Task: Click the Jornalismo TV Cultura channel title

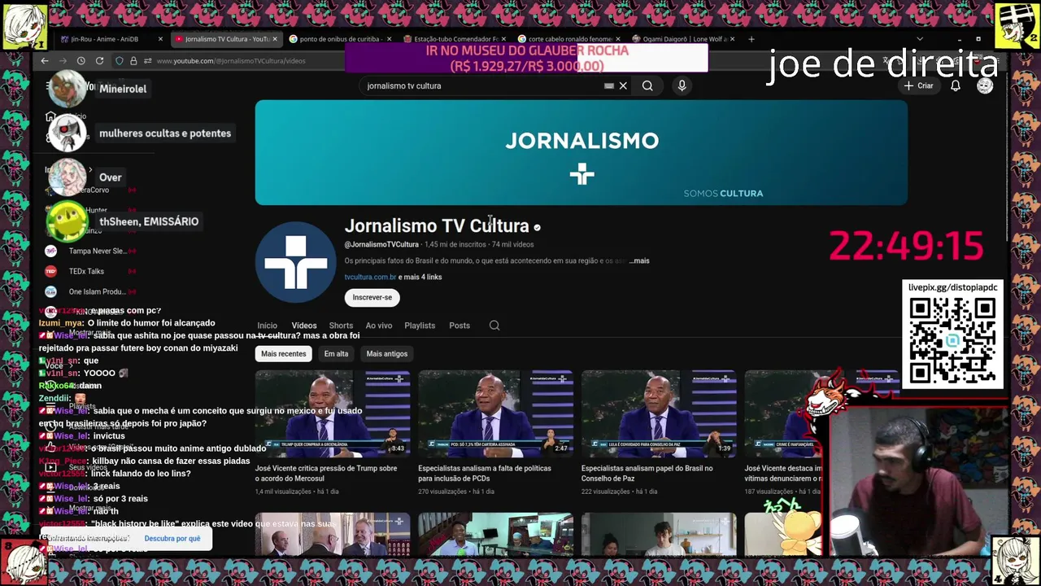Action: (x=437, y=226)
